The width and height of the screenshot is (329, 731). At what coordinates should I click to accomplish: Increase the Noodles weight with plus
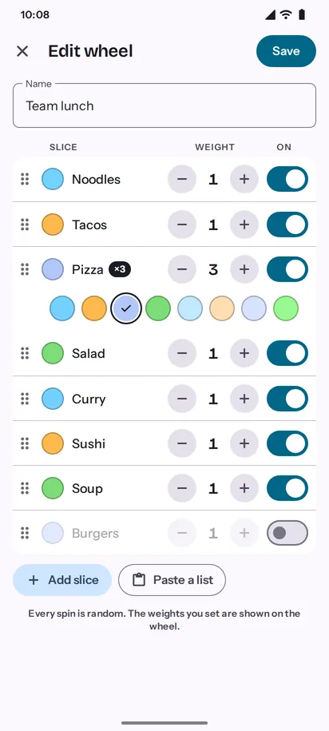[244, 180]
